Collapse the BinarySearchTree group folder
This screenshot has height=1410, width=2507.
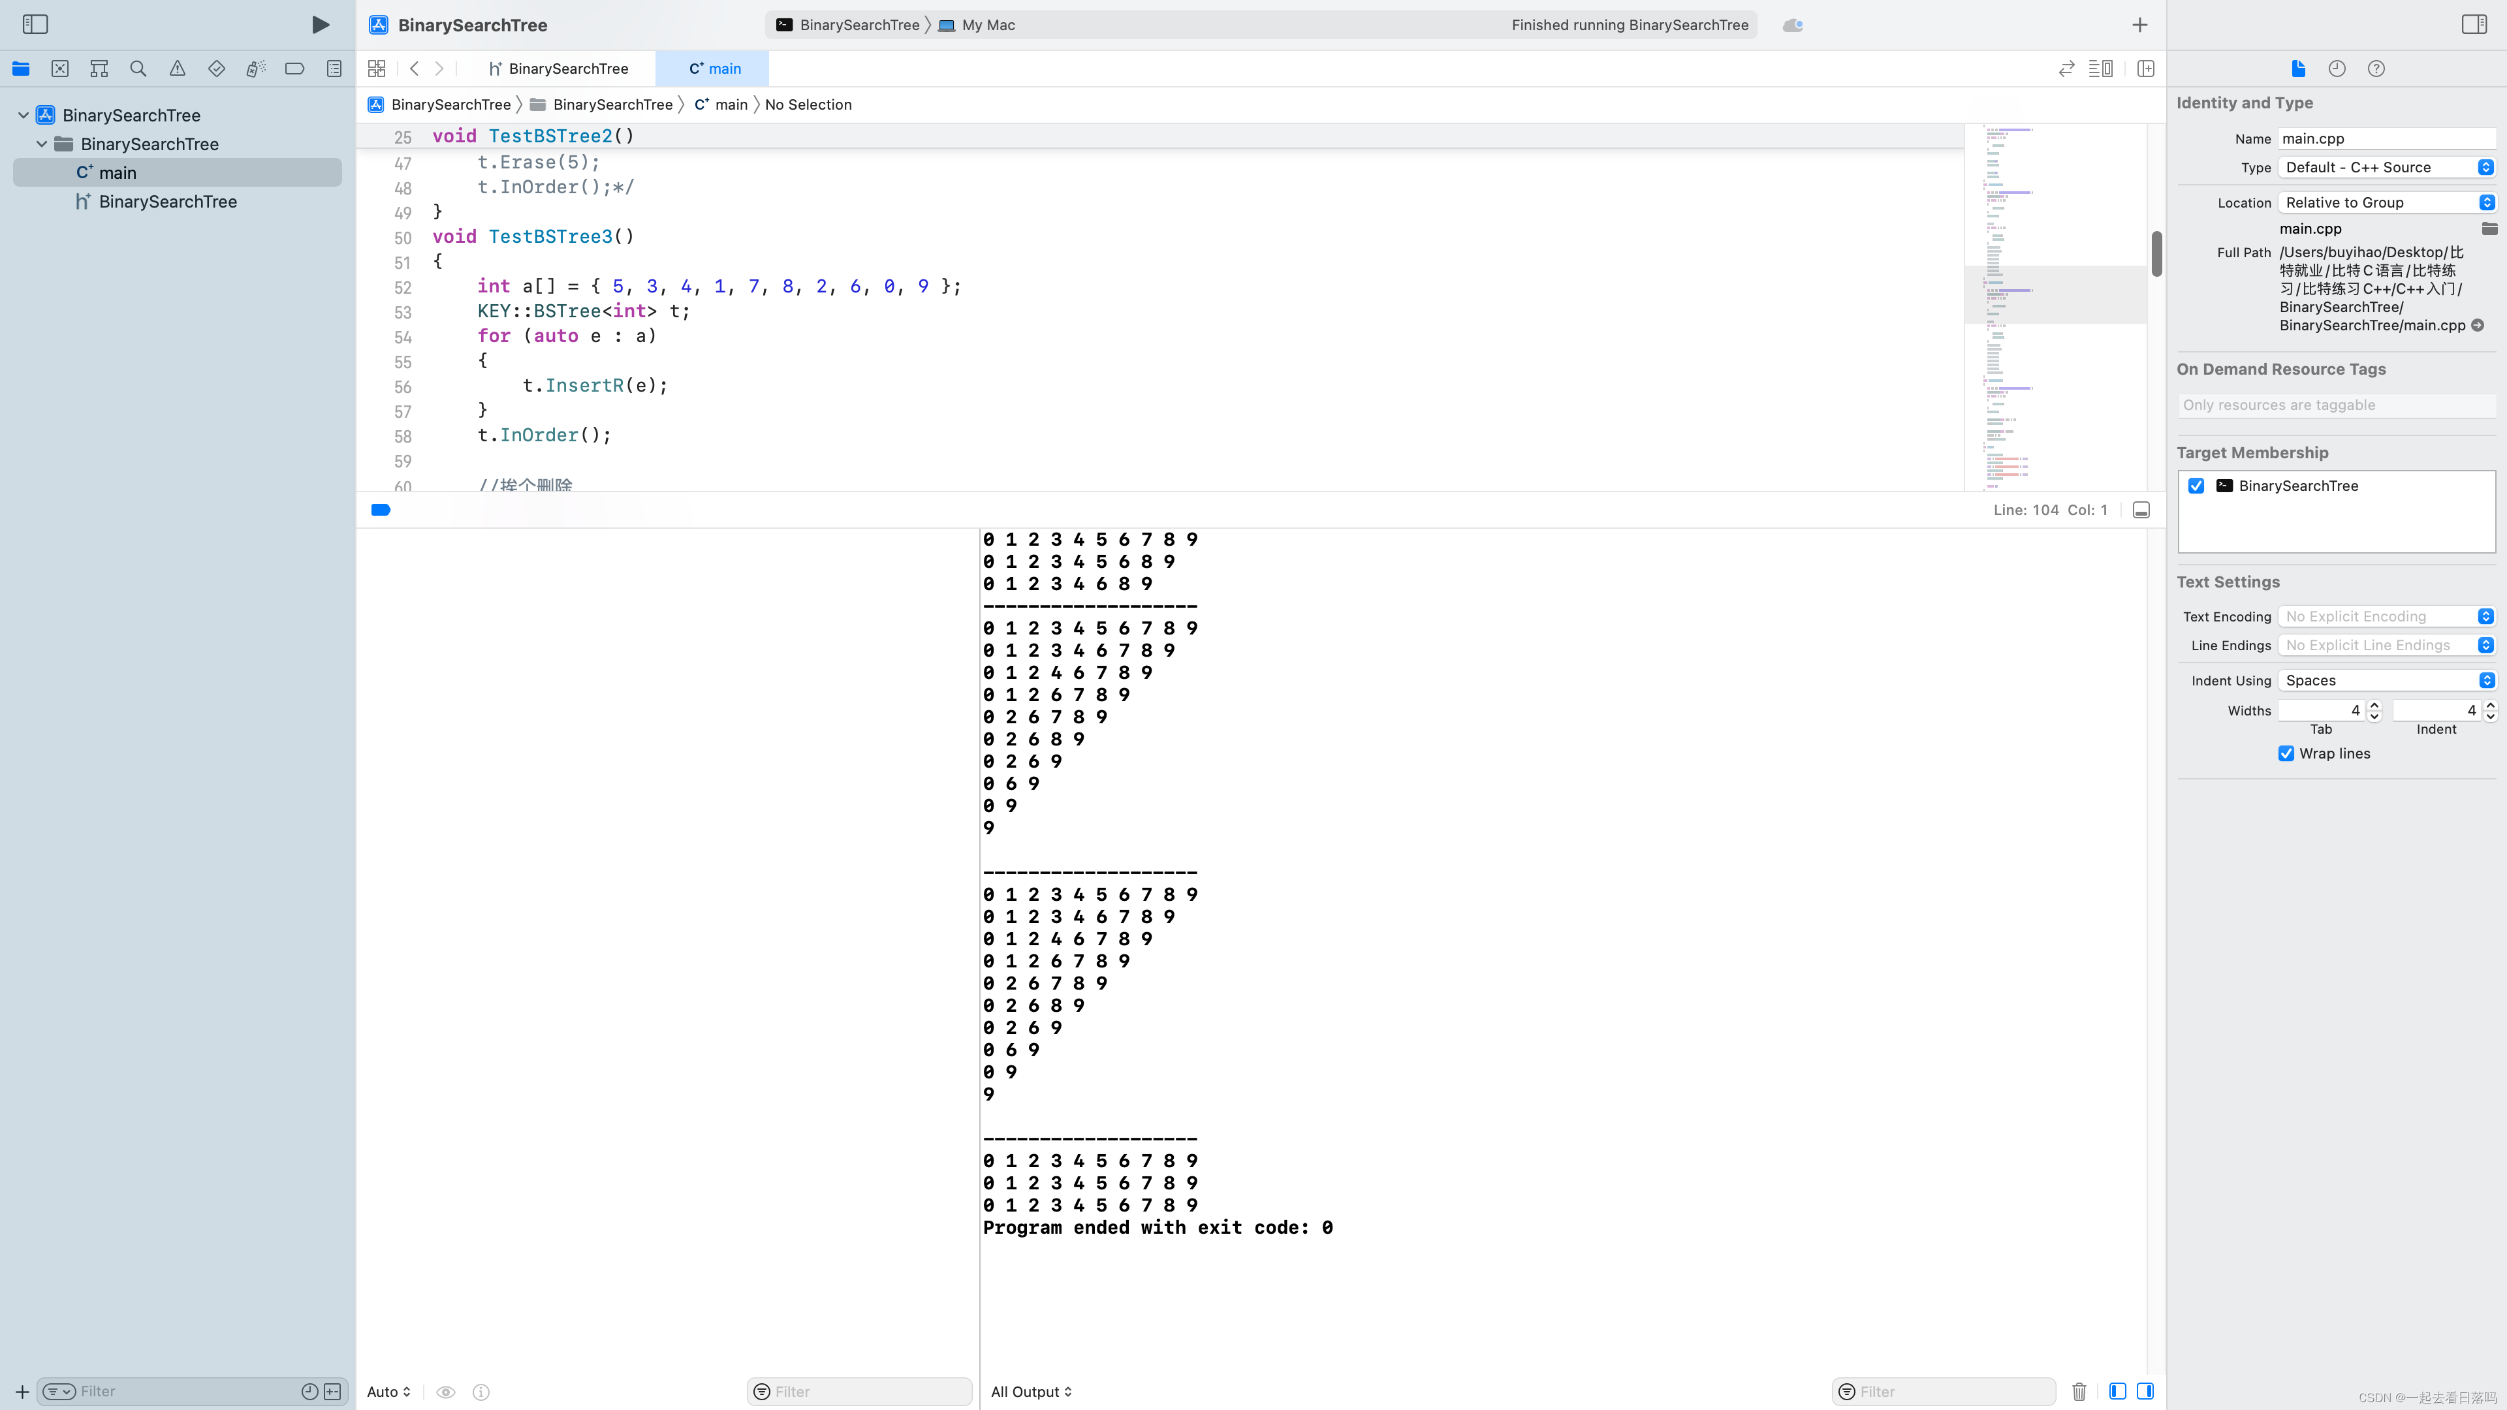[42, 144]
